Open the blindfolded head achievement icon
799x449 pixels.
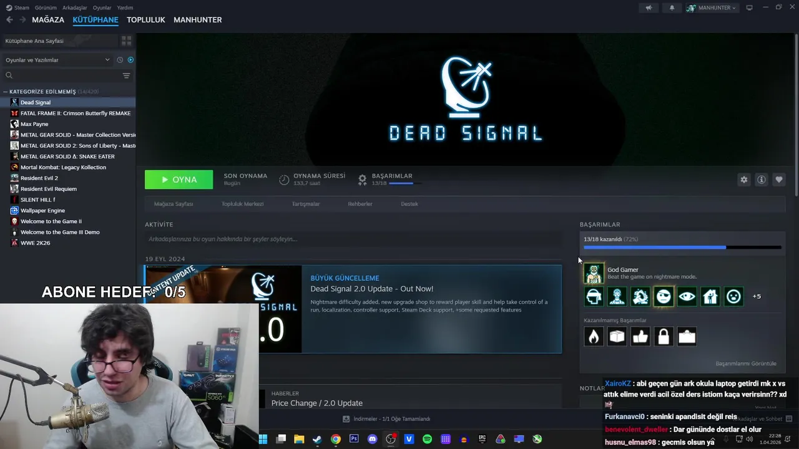point(594,297)
